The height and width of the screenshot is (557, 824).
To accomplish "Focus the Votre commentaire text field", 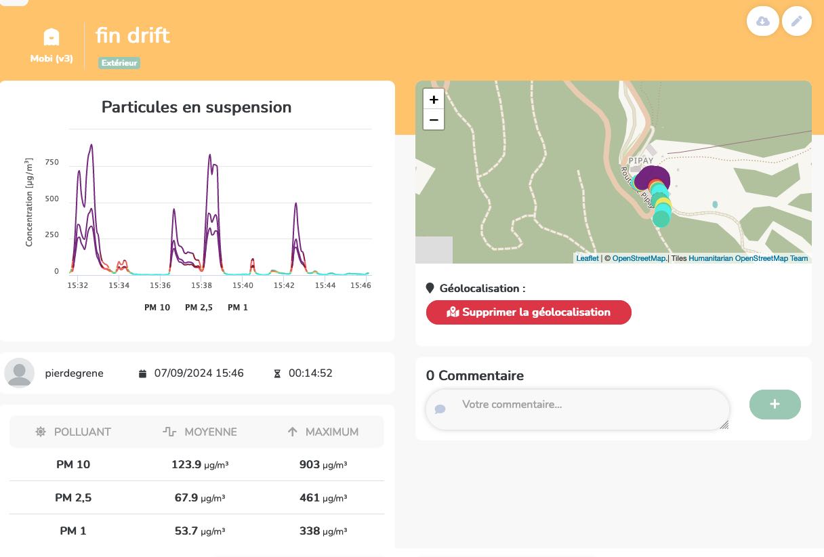I will (x=577, y=409).
